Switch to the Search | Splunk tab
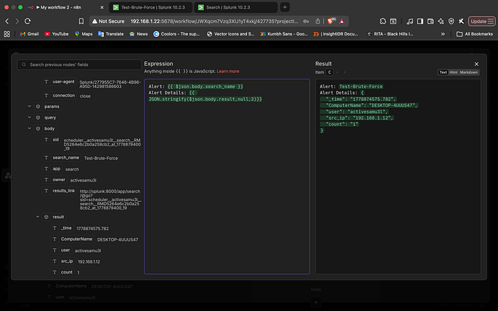 [235, 7]
